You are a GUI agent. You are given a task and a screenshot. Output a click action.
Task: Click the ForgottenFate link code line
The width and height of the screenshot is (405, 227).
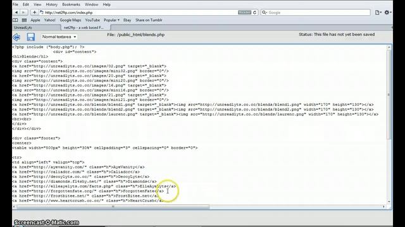tap(88, 191)
